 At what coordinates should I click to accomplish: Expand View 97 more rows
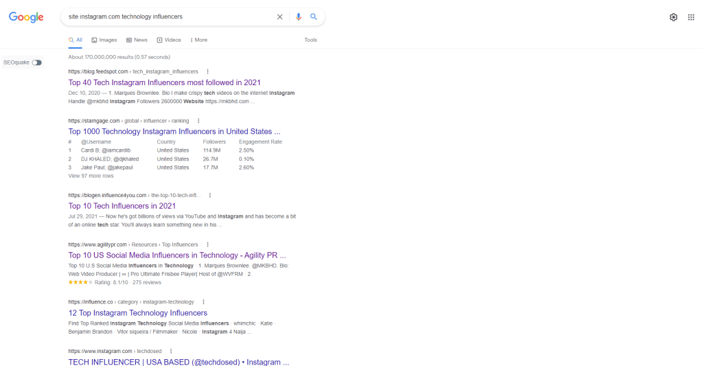[x=91, y=176]
